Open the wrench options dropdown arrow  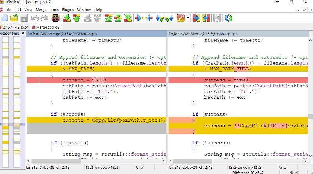[x=188, y=18]
